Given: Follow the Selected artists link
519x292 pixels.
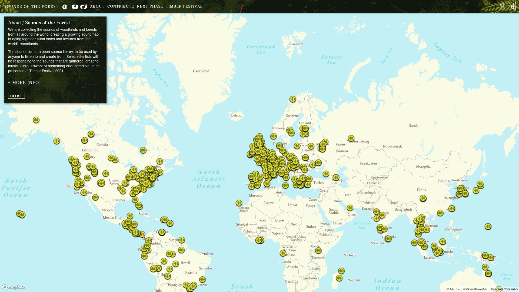Looking at the screenshot, I should click(79, 57).
